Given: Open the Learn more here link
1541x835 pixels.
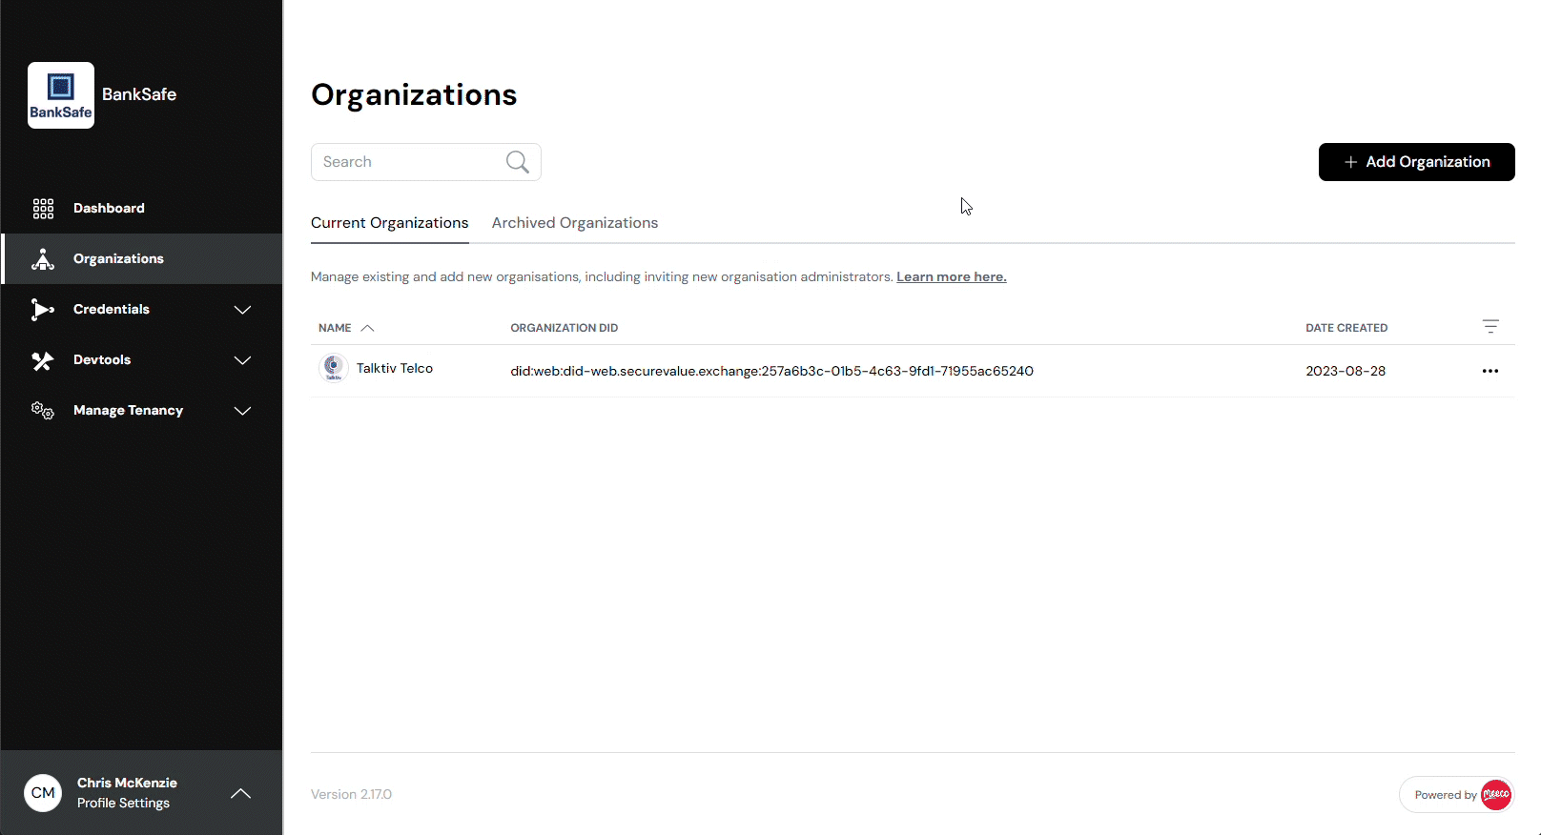Looking at the screenshot, I should 952,277.
